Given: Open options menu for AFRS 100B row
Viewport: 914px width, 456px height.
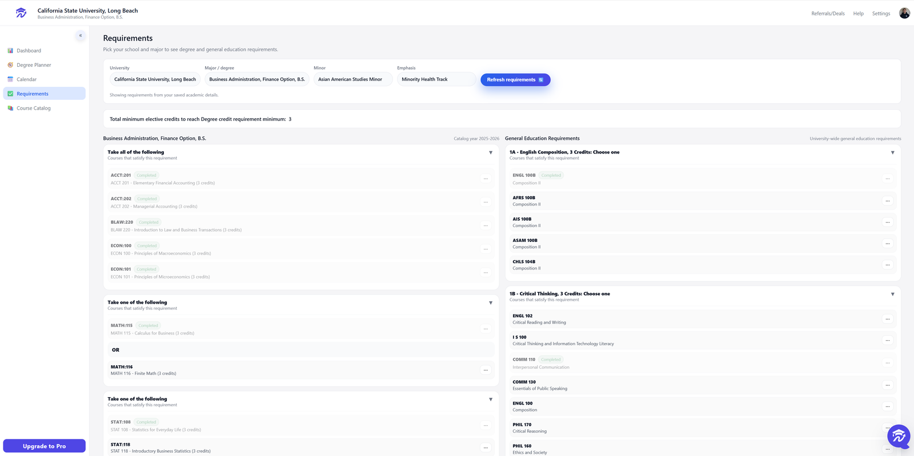Looking at the screenshot, I should pyautogui.click(x=887, y=201).
